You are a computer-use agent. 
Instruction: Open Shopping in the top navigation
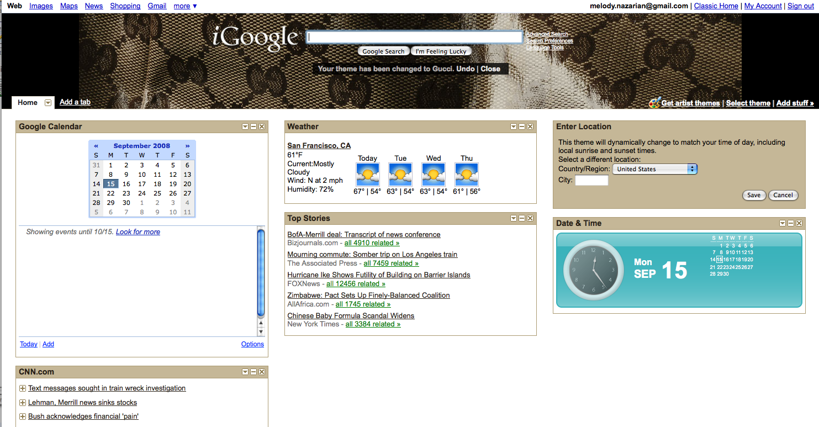125,6
